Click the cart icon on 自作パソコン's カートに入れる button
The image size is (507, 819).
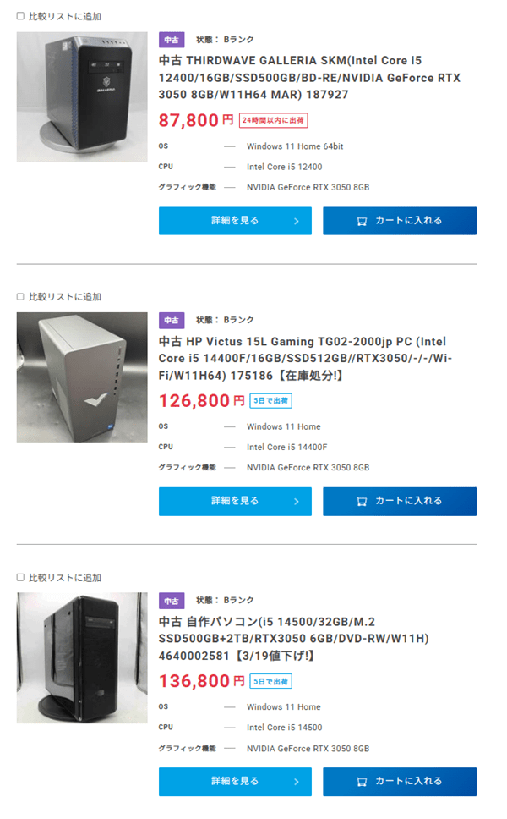click(360, 781)
